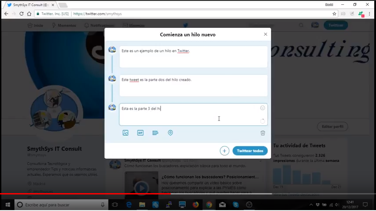Open Firefox from the taskbar
Screen dimensions: 376x211
[195, 204]
